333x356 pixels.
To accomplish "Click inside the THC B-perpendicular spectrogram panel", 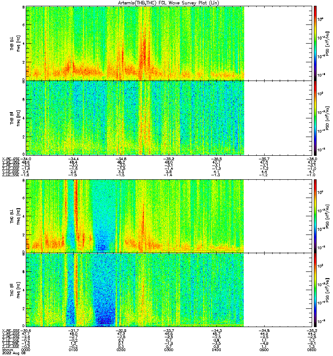I will [x=169, y=216].
